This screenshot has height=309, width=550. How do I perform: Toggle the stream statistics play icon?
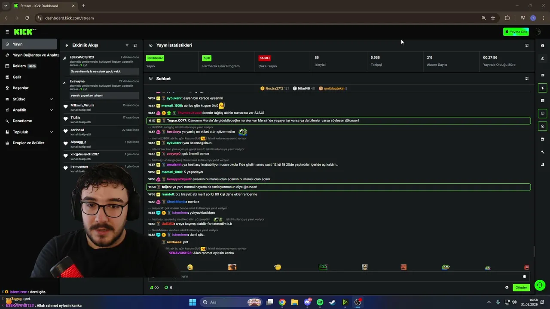coord(543,126)
